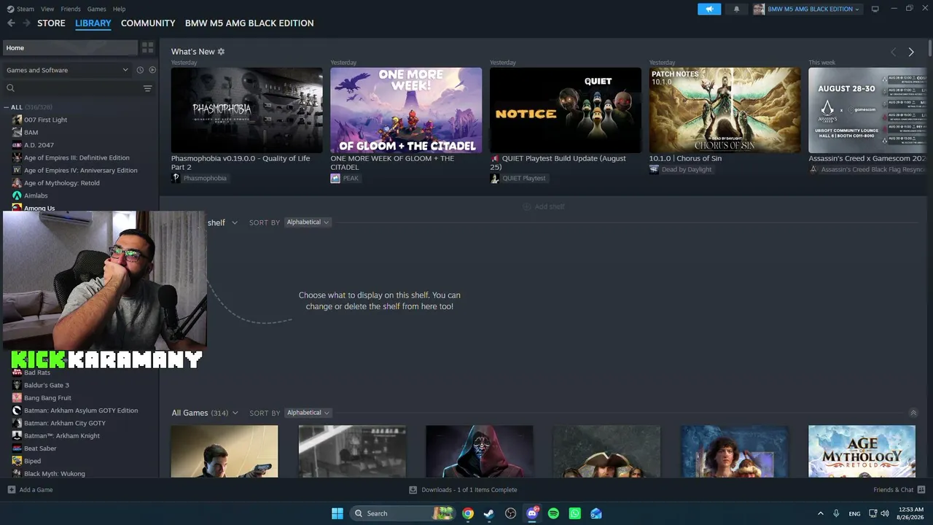The height and width of the screenshot is (525, 933).
Task: Open the Games menu
Action: [96, 9]
